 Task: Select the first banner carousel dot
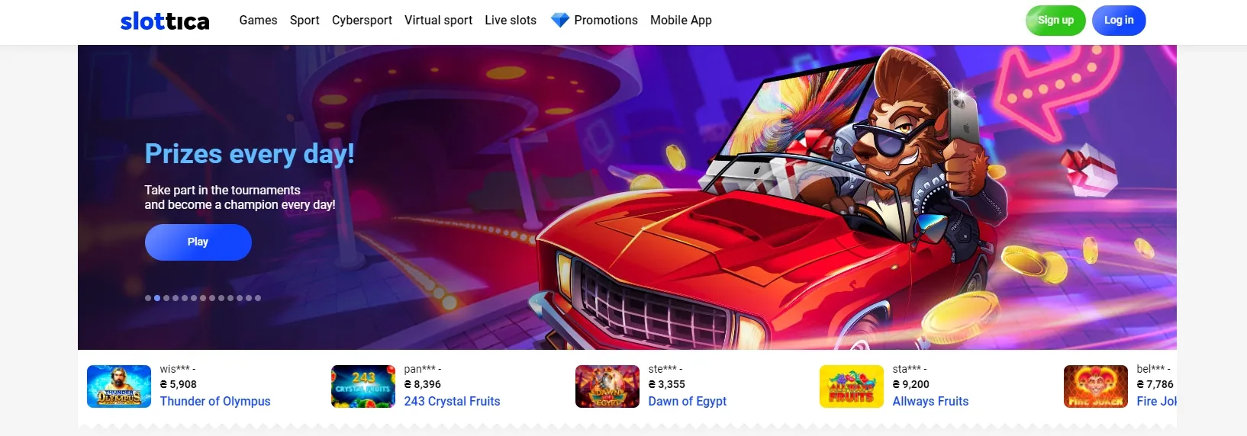pos(148,298)
